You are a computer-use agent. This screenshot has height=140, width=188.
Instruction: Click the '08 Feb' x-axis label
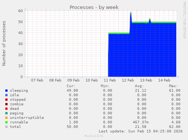click(x=55, y=80)
